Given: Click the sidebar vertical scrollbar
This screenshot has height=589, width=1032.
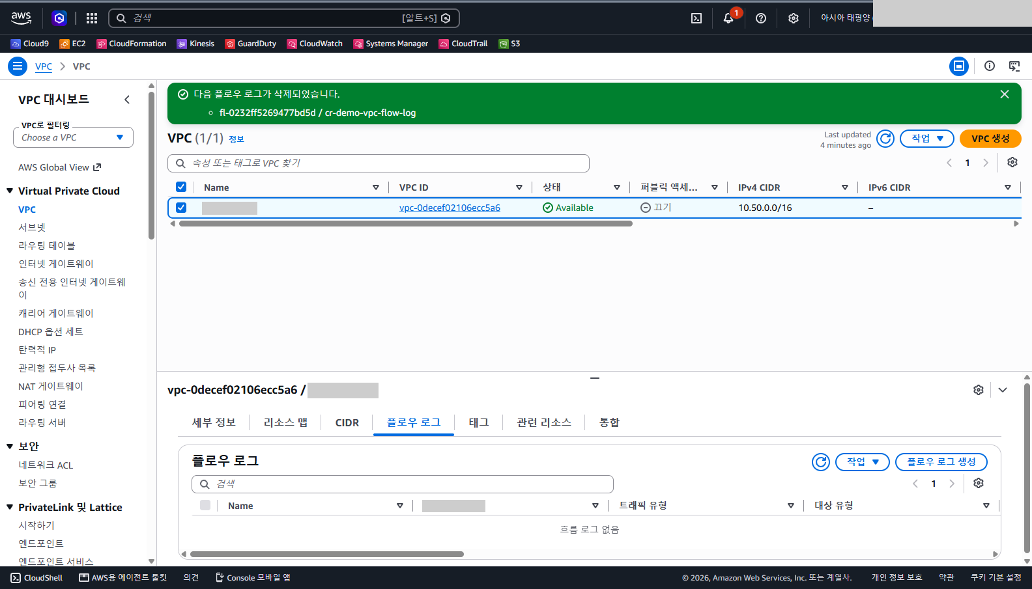Looking at the screenshot, I should [151, 166].
